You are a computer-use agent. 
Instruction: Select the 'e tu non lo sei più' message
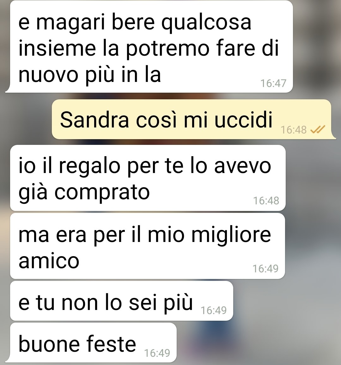click(121, 301)
